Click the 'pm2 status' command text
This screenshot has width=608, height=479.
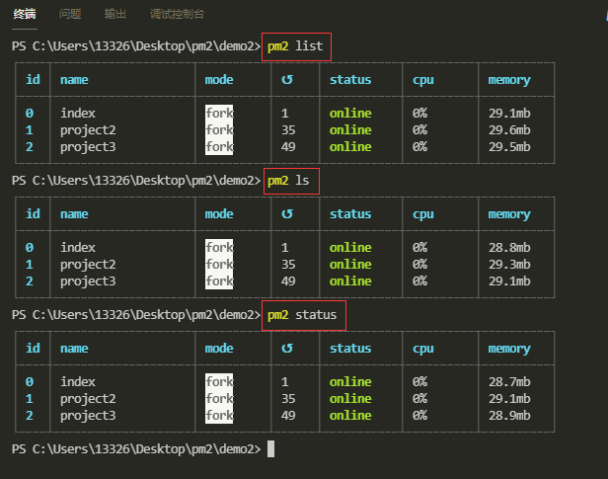[302, 314]
